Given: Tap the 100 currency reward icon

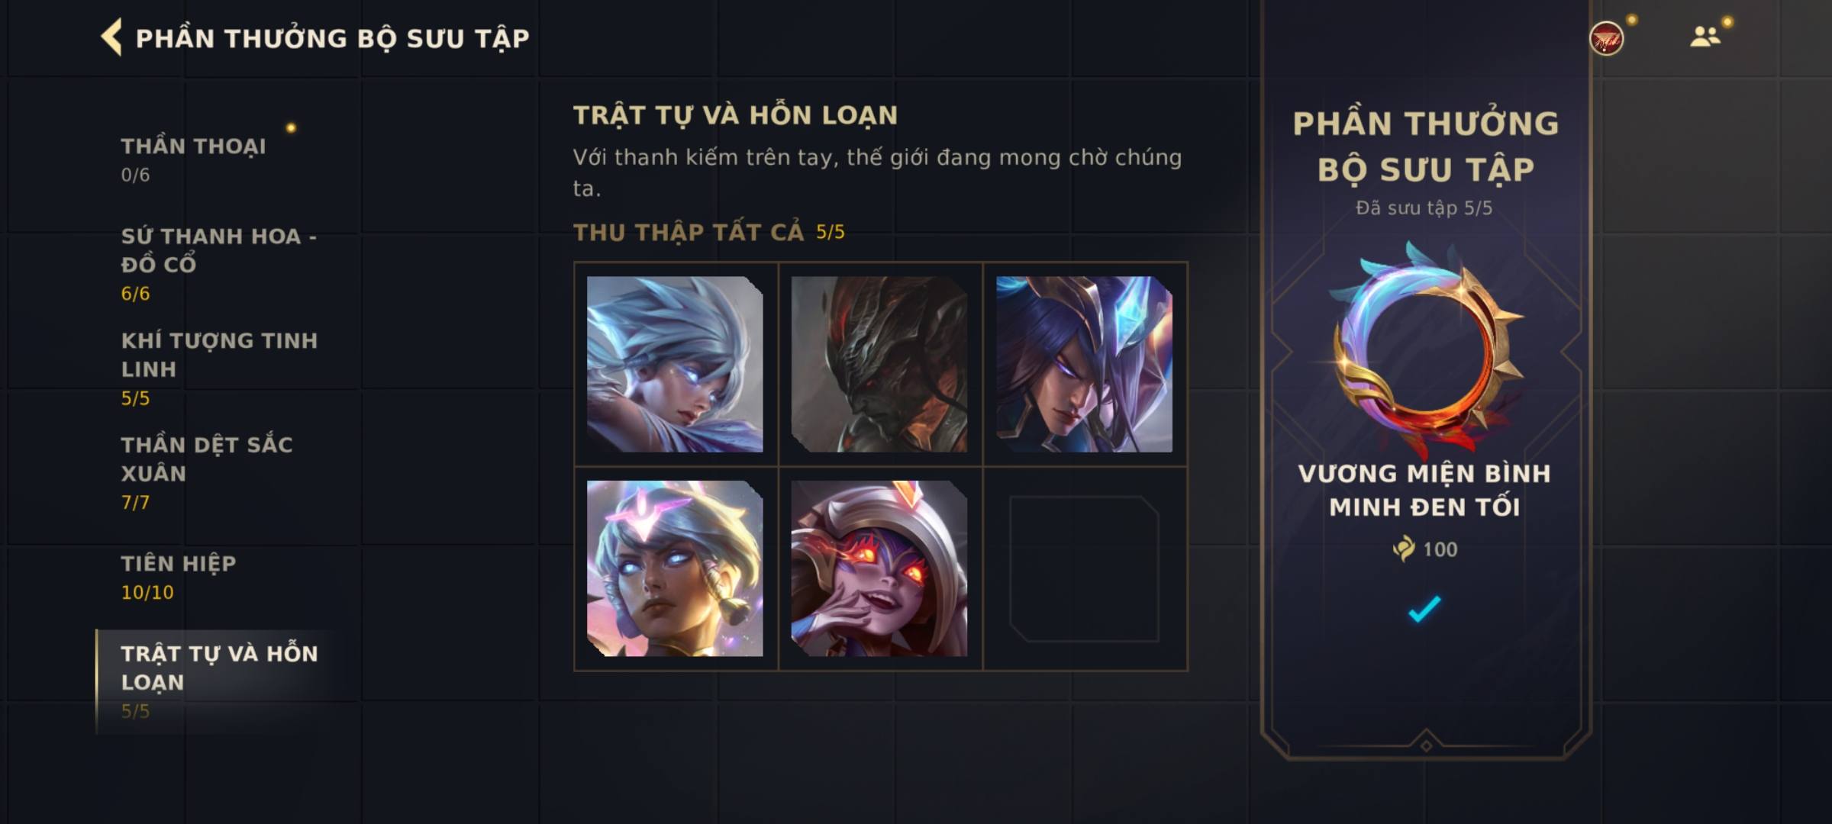Looking at the screenshot, I should tap(1403, 549).
